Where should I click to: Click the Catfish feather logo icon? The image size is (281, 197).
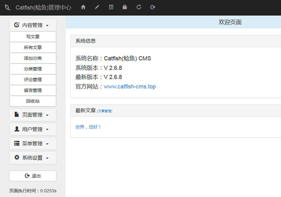click(6, 7)
